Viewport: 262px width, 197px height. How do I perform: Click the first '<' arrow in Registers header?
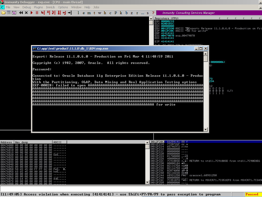tap(220, 18)
